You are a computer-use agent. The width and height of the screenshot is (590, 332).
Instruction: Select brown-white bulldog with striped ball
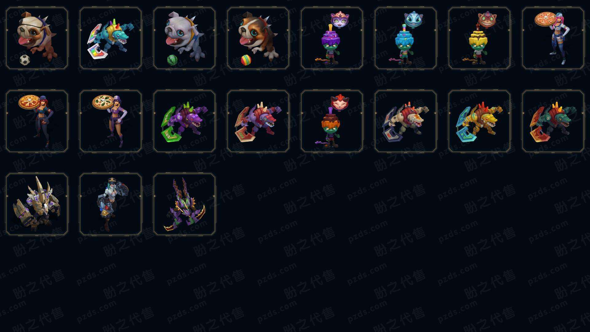[258, 38]
